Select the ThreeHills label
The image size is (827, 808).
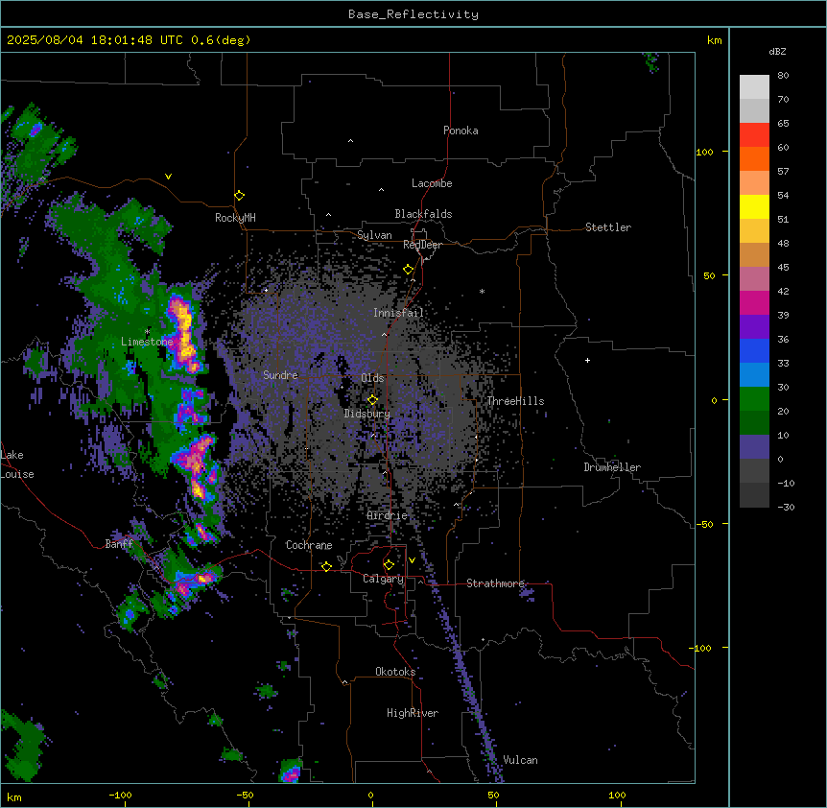[x=515, y=401]
